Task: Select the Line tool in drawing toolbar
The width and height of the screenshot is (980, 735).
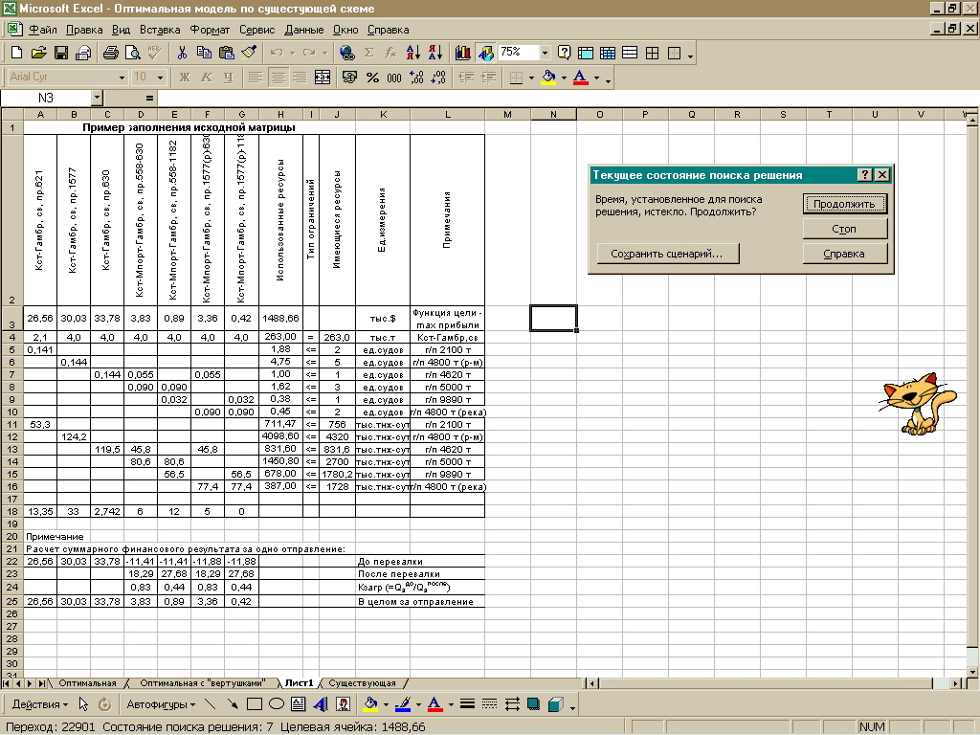Action: point(210,705)
